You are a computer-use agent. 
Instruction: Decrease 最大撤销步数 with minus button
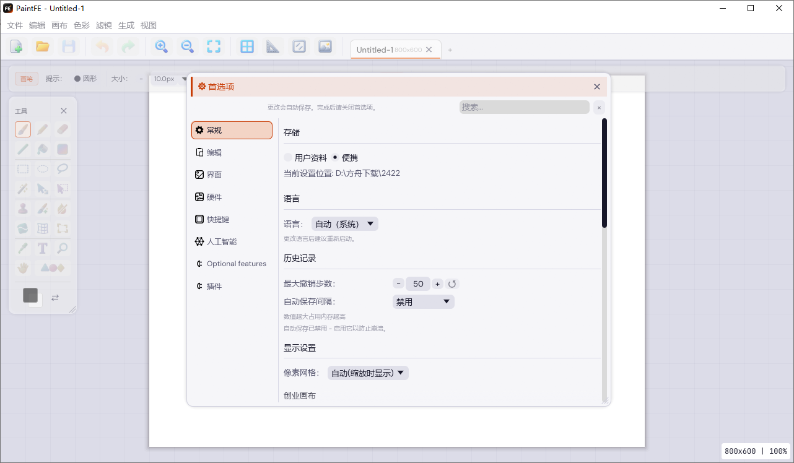click(399, 284)
